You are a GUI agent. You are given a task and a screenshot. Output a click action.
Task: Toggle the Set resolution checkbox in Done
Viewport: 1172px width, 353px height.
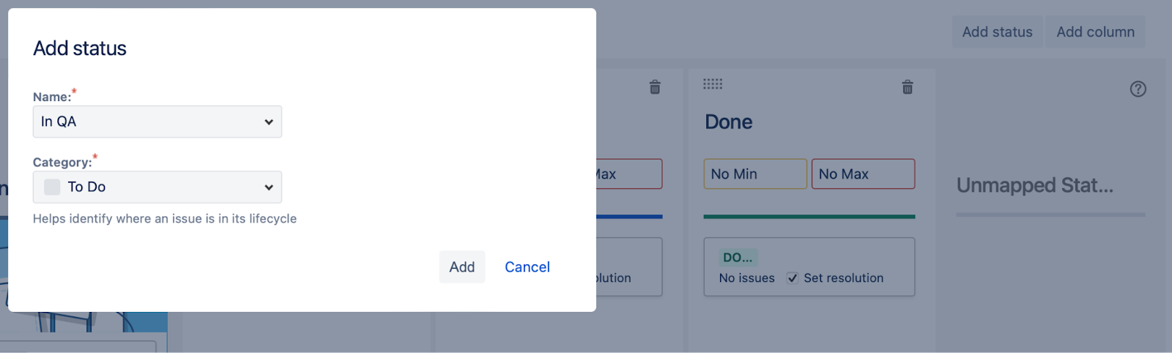click(793, 278)
